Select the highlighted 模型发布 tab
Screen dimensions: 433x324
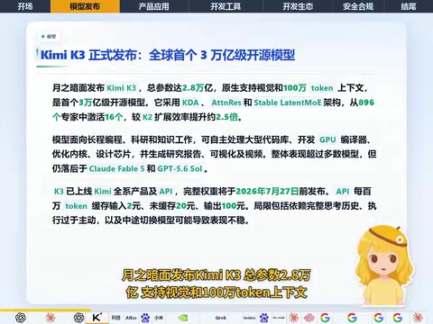coord(85,6)
